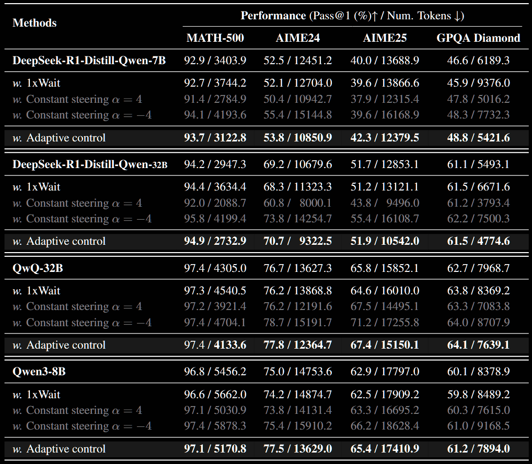Click the Methods header label
532x464 pixels.
pyautogui.click(x=34, y=23)
